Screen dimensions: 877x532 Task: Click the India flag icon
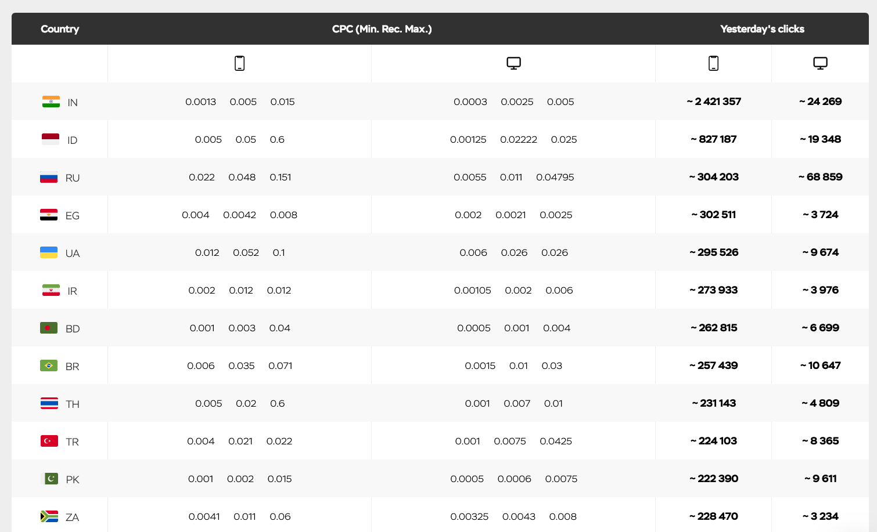point(51,102)
